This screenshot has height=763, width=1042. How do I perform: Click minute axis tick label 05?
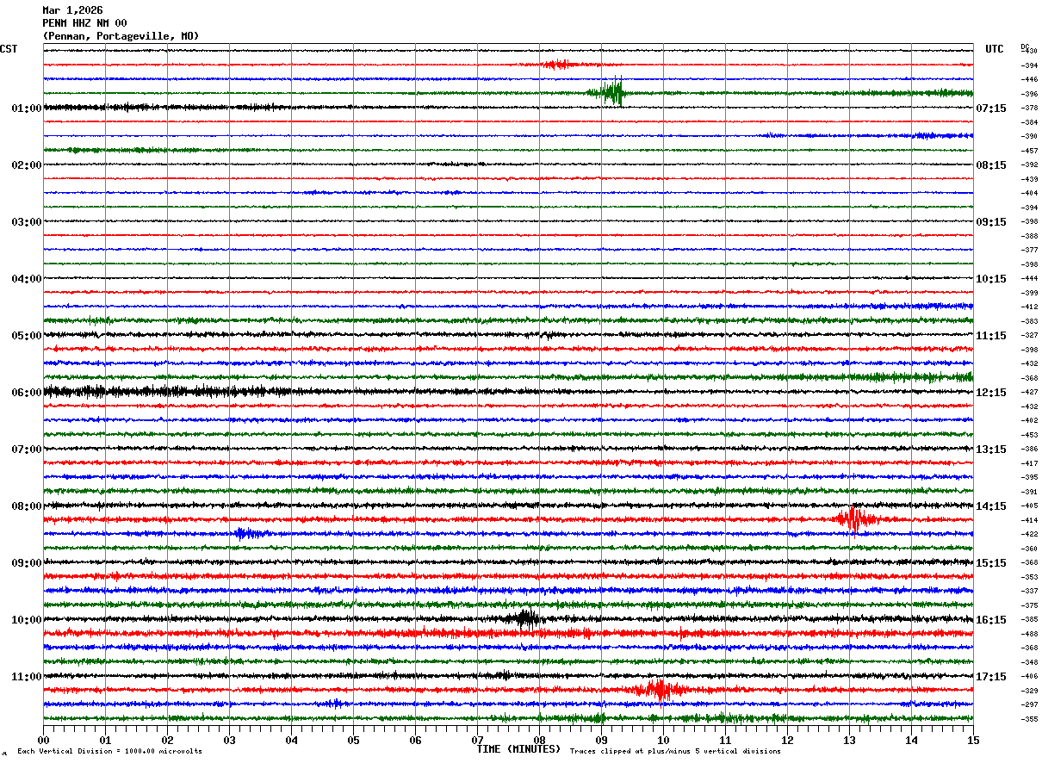[353, 740]
